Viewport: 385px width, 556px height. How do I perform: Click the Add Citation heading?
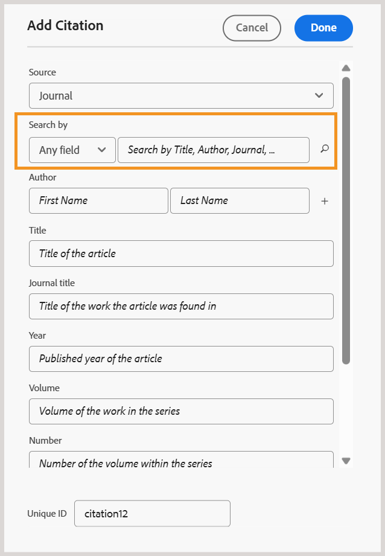(x=65, y=25)
